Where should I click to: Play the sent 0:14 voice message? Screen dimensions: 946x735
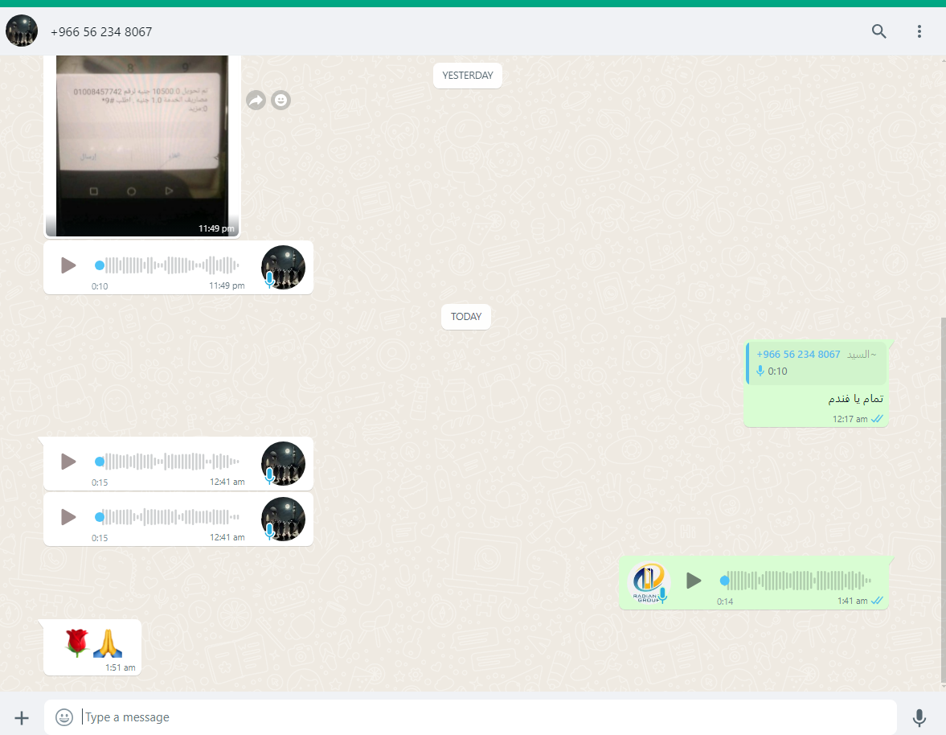point(694,581)
